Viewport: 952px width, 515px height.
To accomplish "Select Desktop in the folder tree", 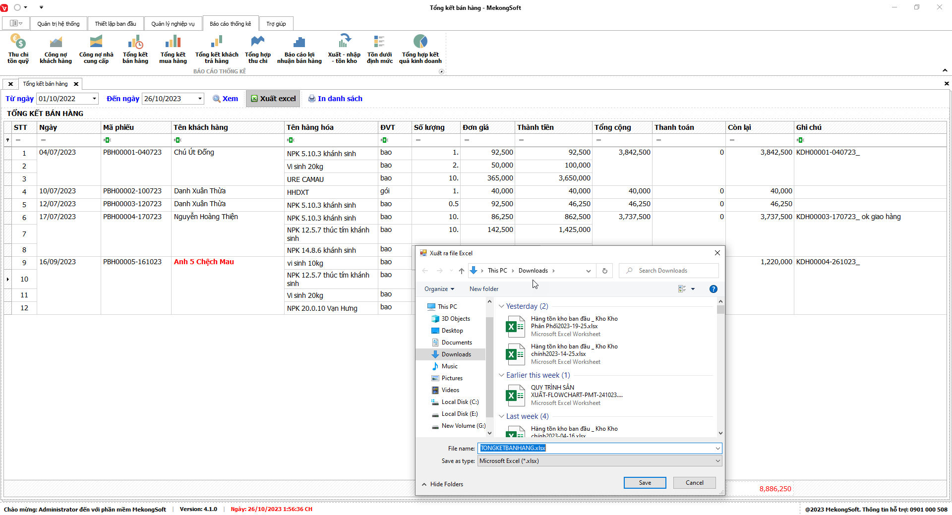I will (x=452, y=331).
